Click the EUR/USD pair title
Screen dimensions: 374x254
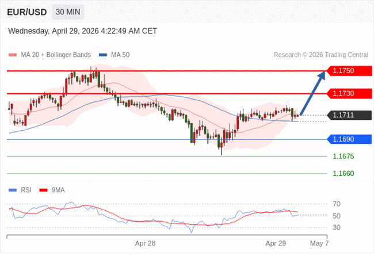pos(27,12)
